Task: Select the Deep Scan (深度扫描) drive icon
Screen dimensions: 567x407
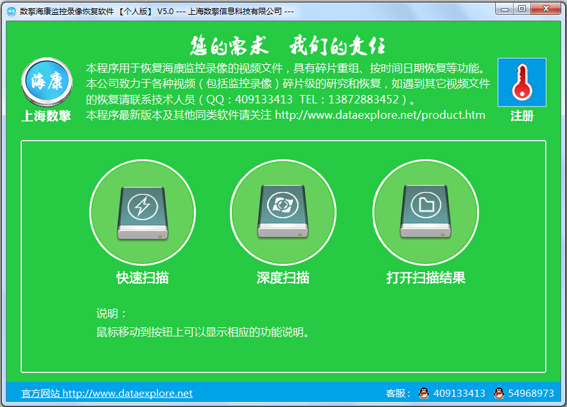Action: coord(284,212)
